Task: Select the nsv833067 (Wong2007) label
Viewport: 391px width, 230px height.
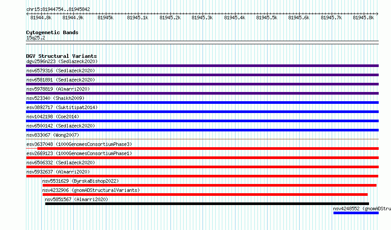Action: click(x=53, y=135)
